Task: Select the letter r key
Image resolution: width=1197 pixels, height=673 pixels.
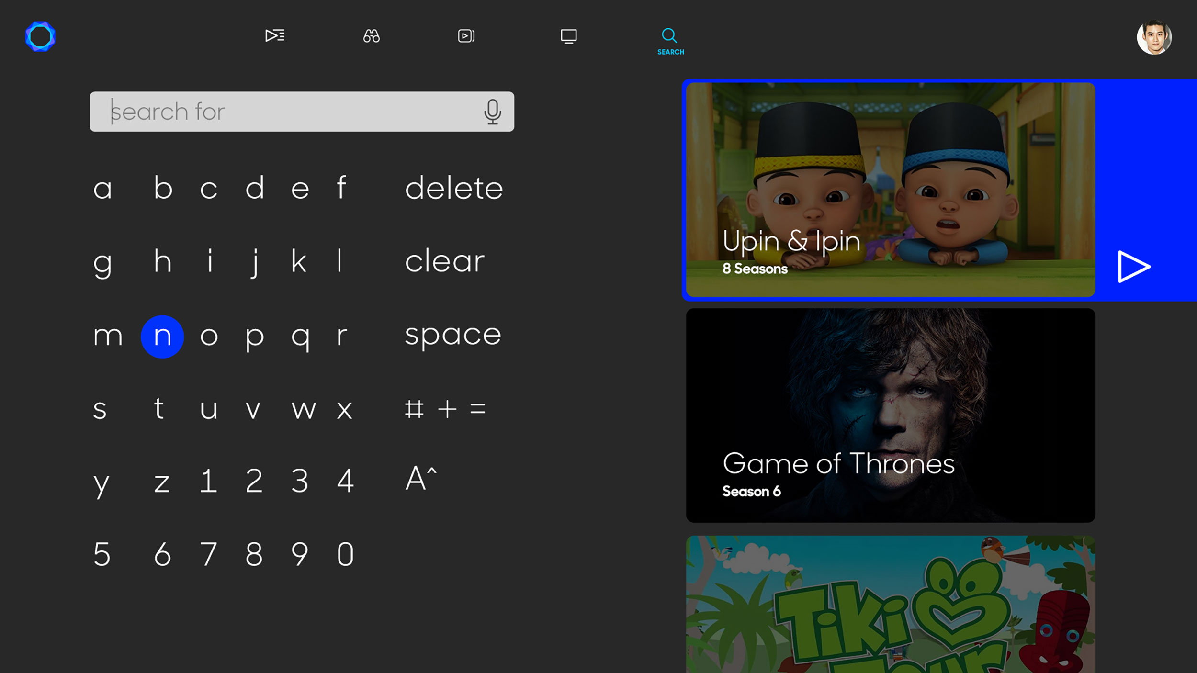Action: pyautogui.click(x=341, y=336)
